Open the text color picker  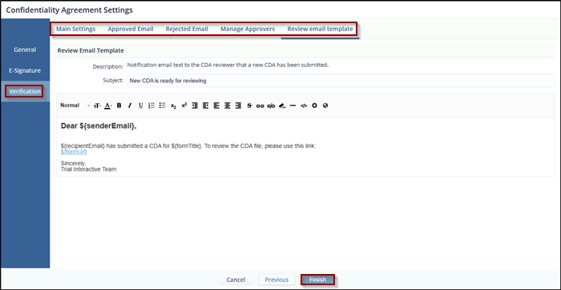(x=107, y=105)
